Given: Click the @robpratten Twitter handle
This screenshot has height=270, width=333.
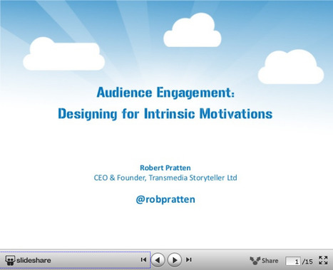Looking at the screenshot, I should [165, 199].
